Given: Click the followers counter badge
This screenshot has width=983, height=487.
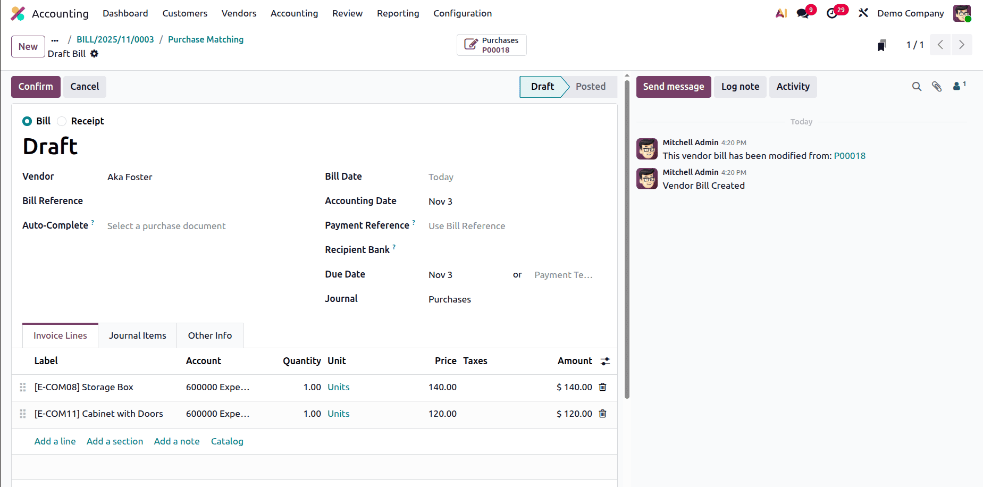Looking at the screenshot, I should point(958,86).
